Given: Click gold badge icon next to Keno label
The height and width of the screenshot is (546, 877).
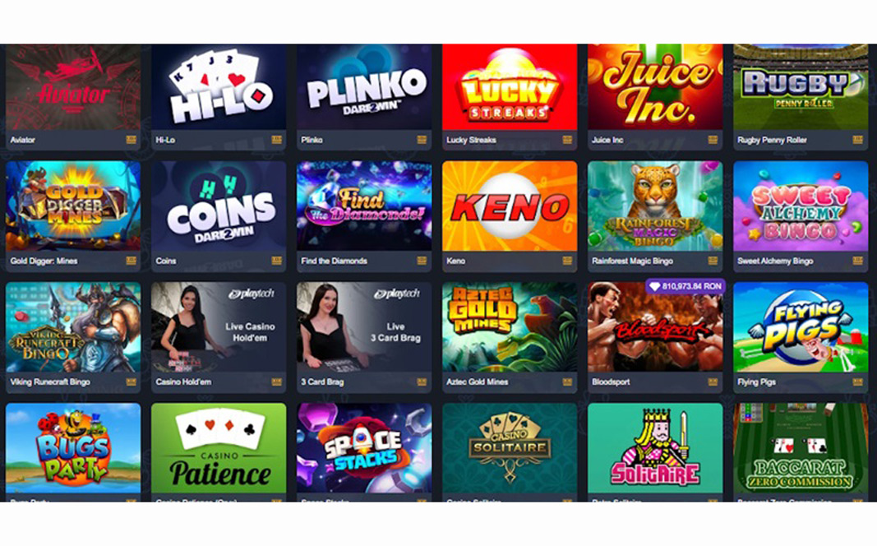Looking at the screenshot, I should [567, 261].
